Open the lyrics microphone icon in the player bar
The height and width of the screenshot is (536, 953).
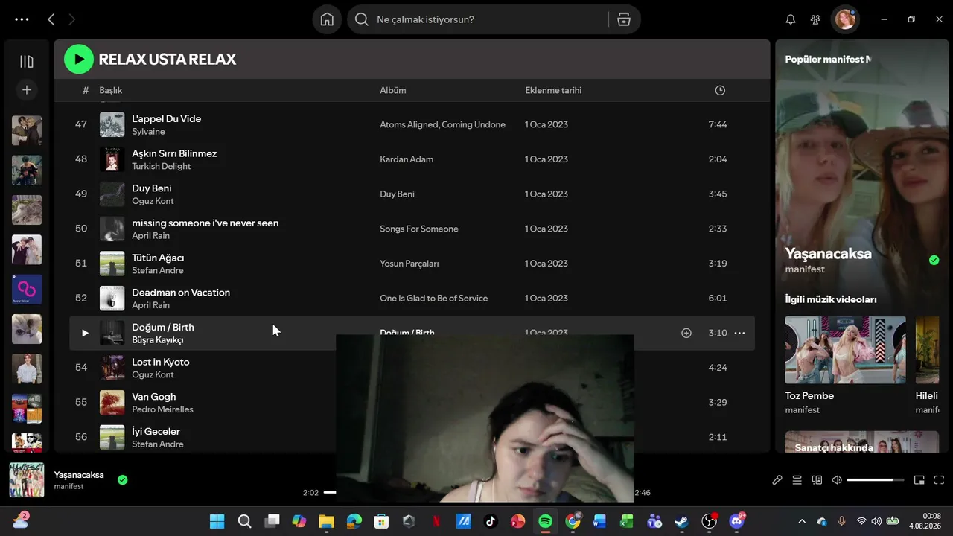[777, 480]
